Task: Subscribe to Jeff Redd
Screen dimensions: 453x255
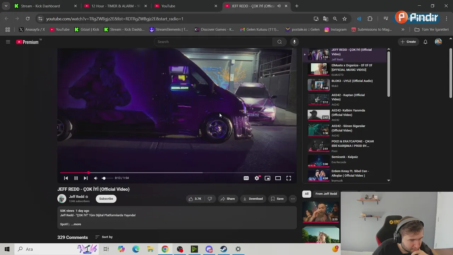Action: coord(106,199)
